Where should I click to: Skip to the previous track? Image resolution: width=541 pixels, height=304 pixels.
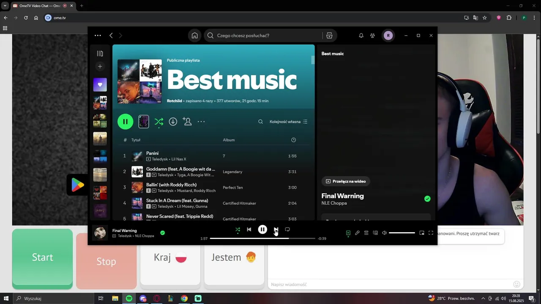click(x=249, y=230)
